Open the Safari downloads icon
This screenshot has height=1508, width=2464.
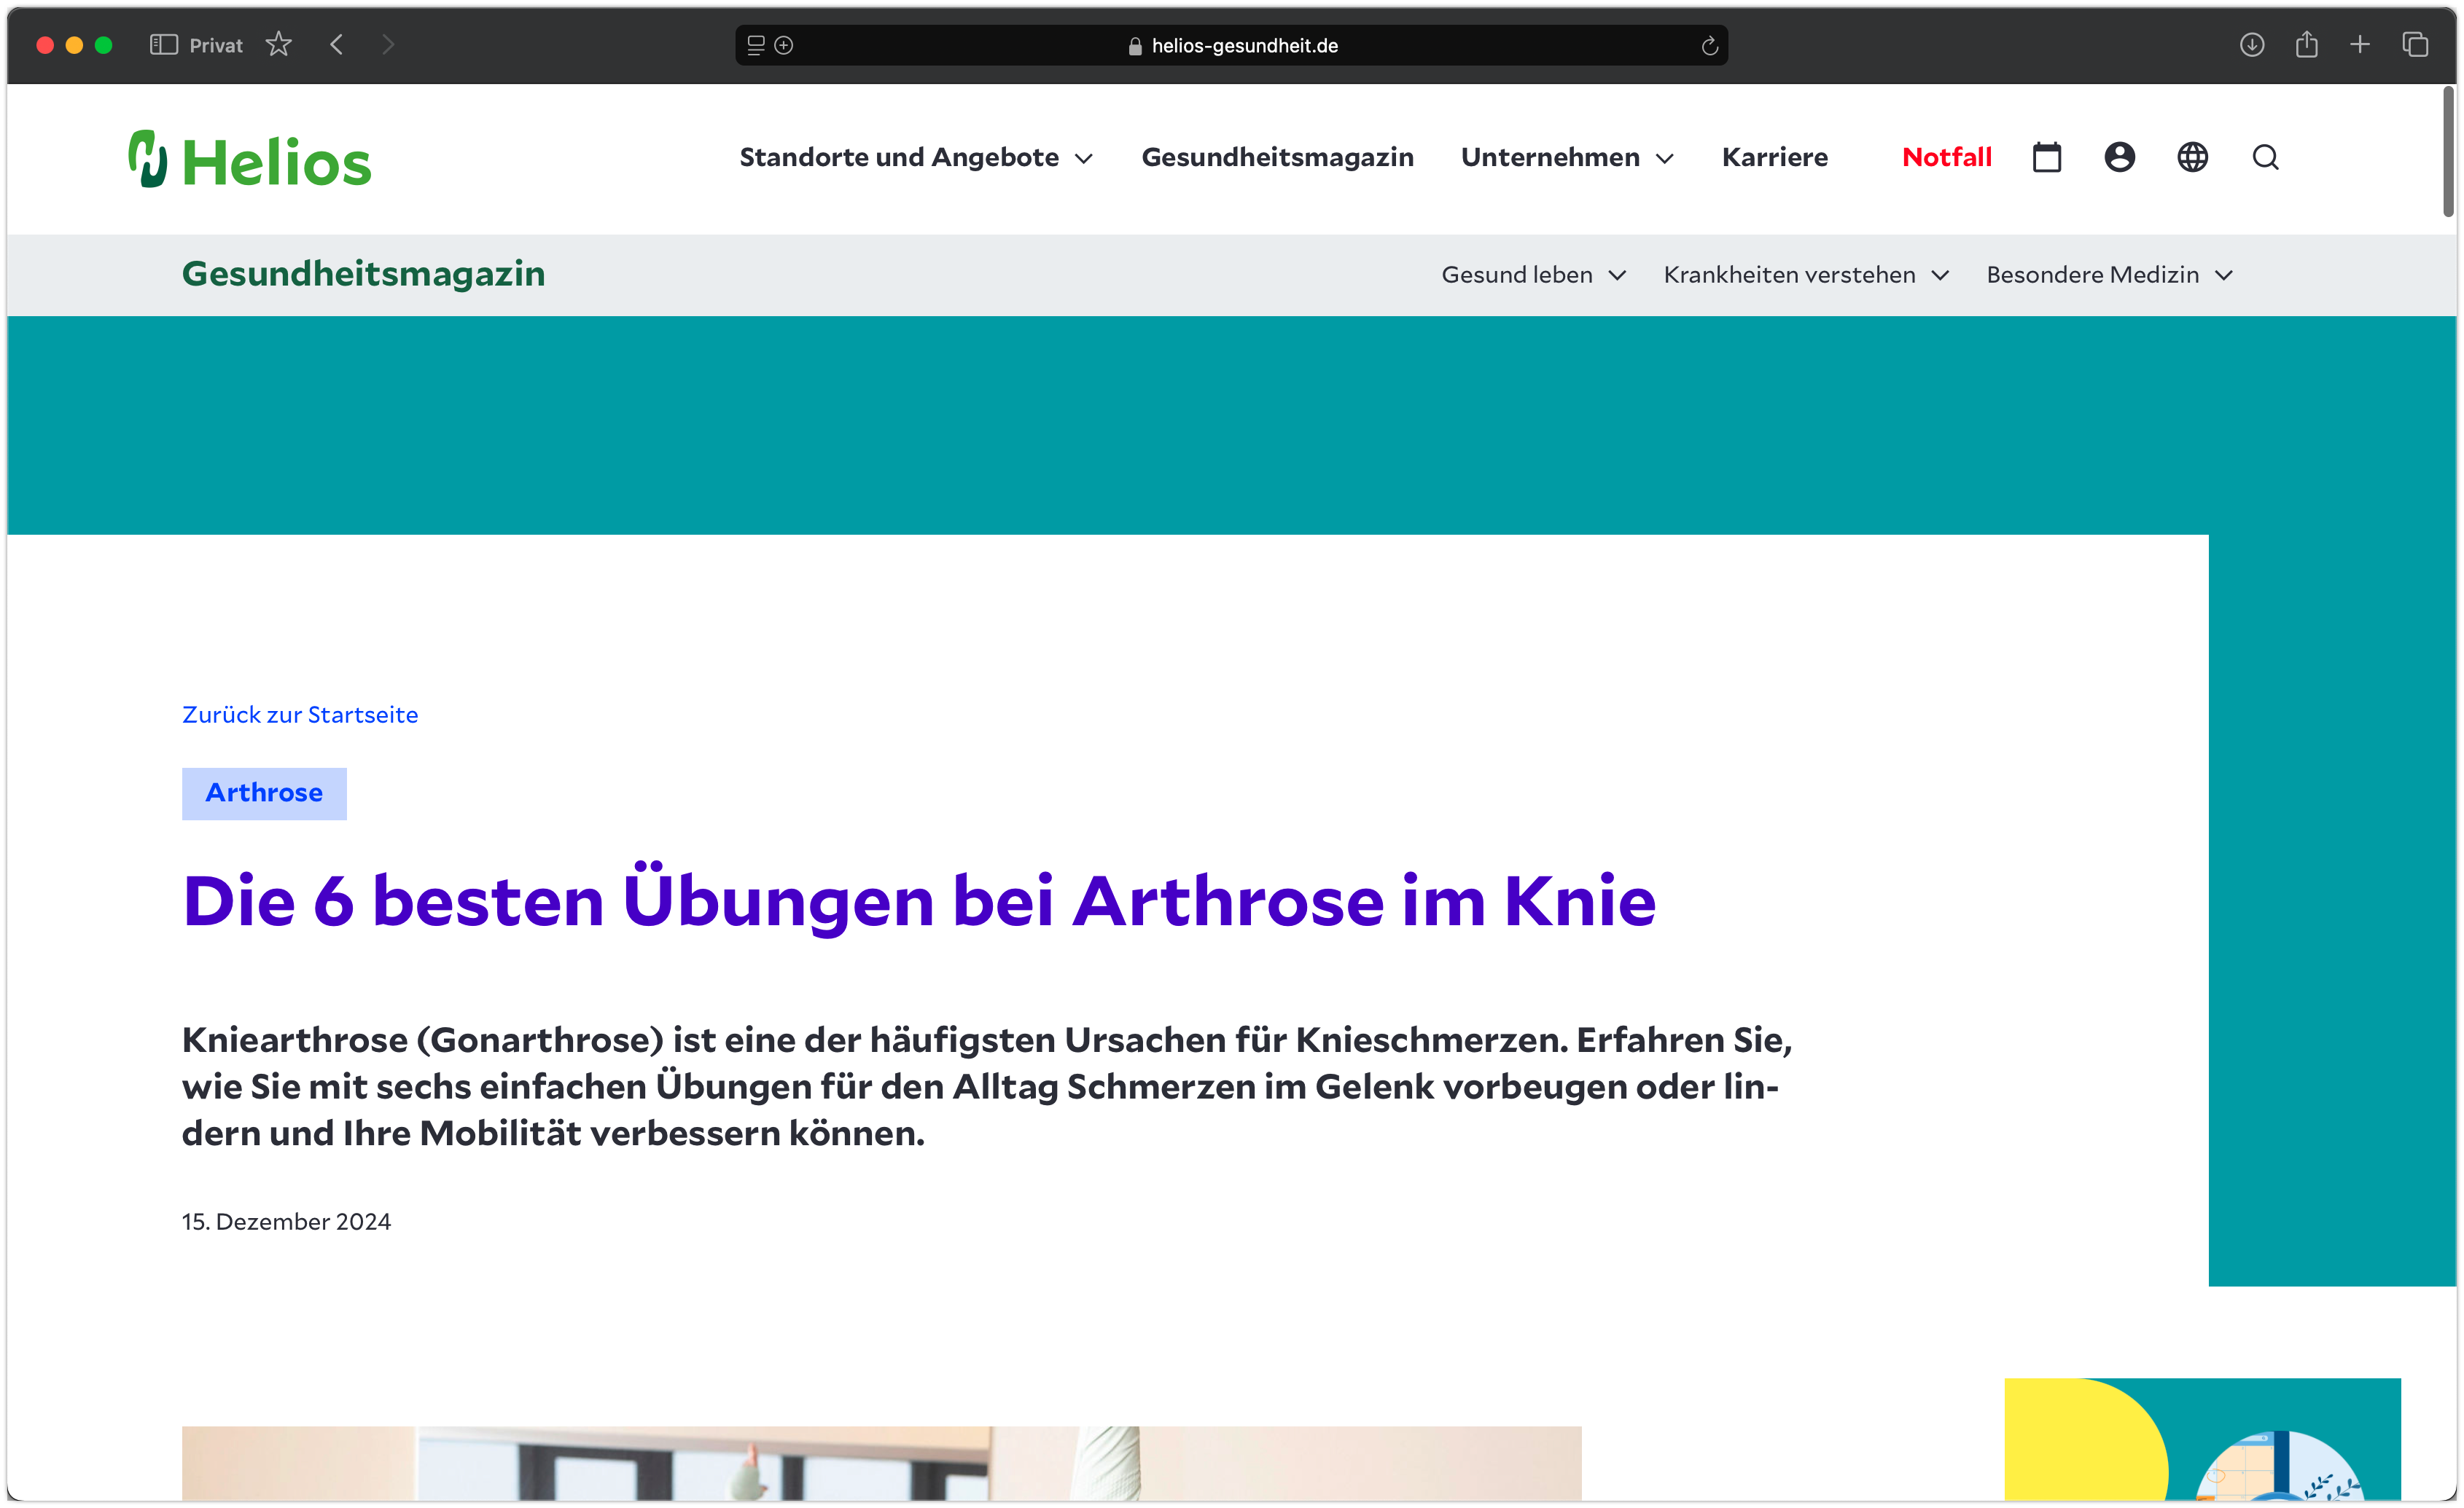(x=2252, y=45)
